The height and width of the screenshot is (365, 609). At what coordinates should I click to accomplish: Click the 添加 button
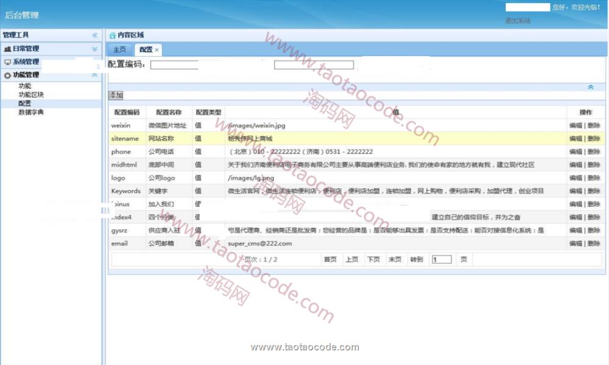pyautogui.click(x=116, y=96)
